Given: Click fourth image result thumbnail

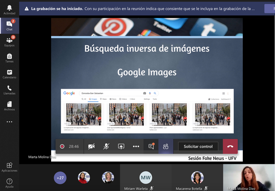Looking at the screenshot, I should [213, 115].
